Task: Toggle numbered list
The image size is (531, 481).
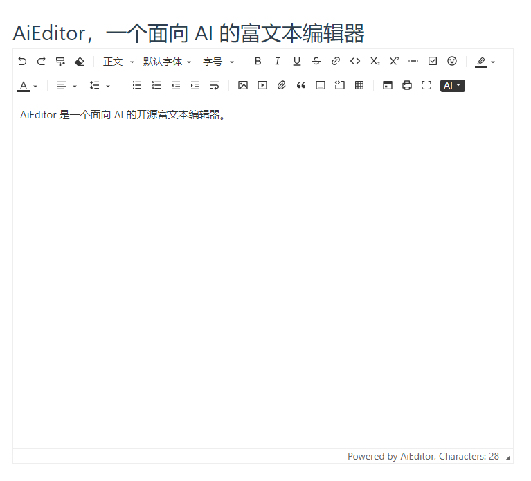Action: 156,85
